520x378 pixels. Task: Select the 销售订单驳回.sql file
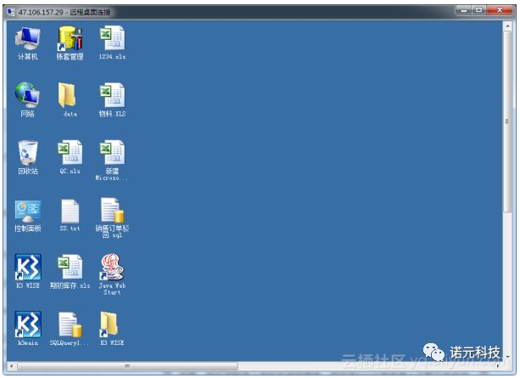[113, 218]
